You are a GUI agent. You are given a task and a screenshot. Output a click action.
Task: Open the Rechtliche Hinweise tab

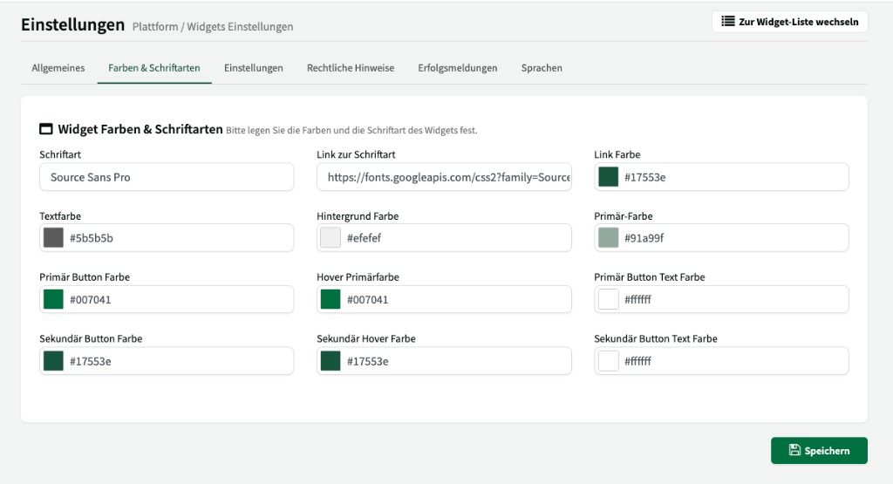point(351,68)
